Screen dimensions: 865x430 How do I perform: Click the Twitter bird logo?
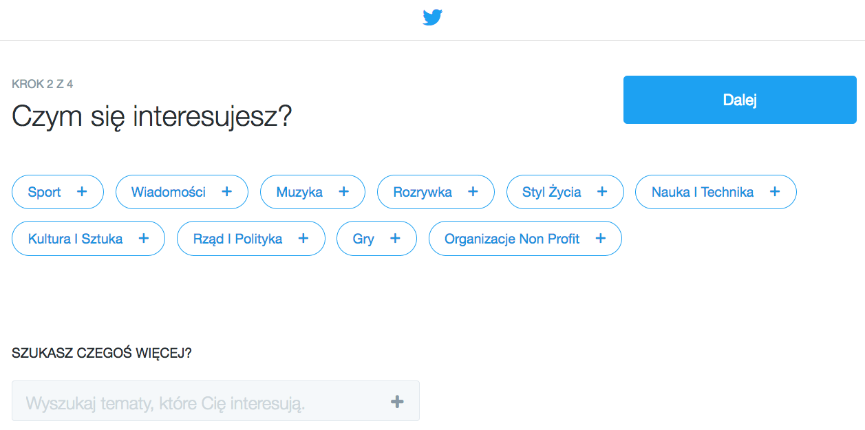[x=432, y=18]
